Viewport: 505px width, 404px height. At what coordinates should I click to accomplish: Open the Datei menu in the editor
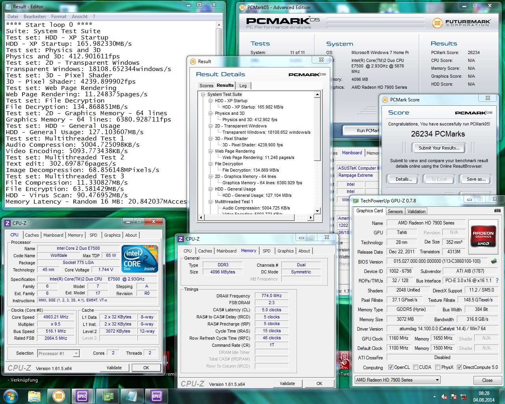(x=13, y=17)
